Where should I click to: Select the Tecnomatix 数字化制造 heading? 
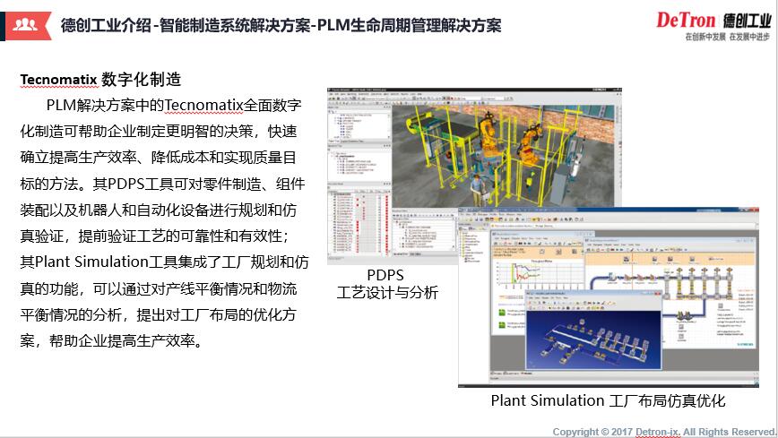pos(100,81)
